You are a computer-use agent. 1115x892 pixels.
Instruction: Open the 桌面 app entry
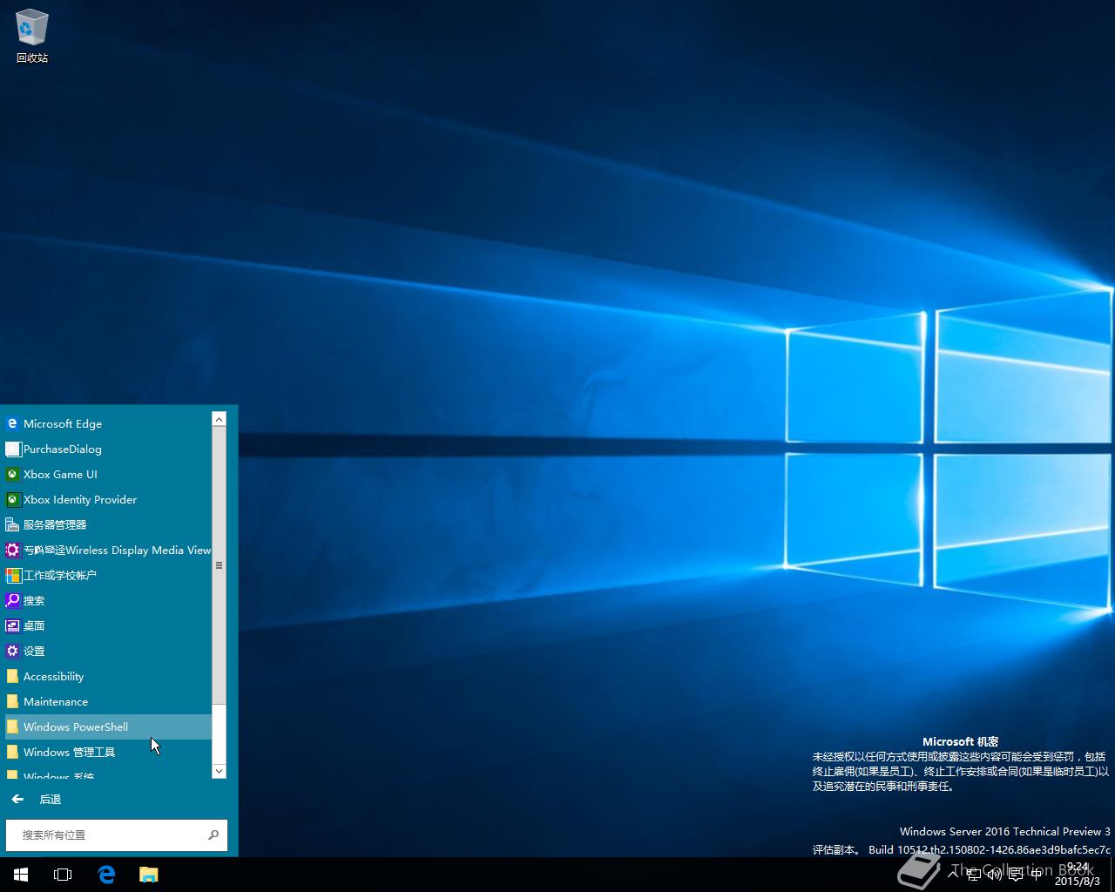coord(106,625)
